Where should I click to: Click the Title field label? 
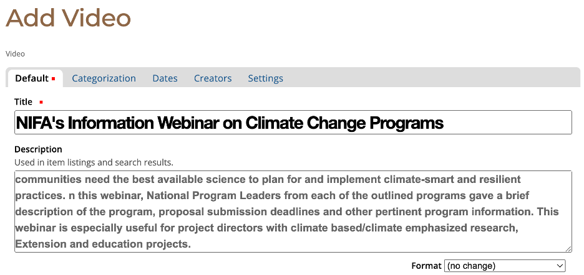pos(23,102)
